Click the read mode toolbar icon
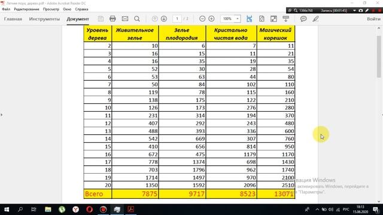This screenshot has height=215, width=383. pyautogui.click(x=286, y=19)
